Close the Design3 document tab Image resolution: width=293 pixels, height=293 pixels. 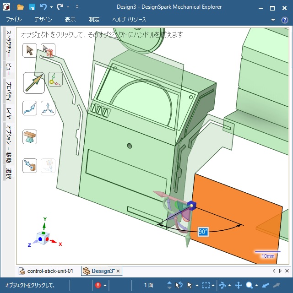118,271
